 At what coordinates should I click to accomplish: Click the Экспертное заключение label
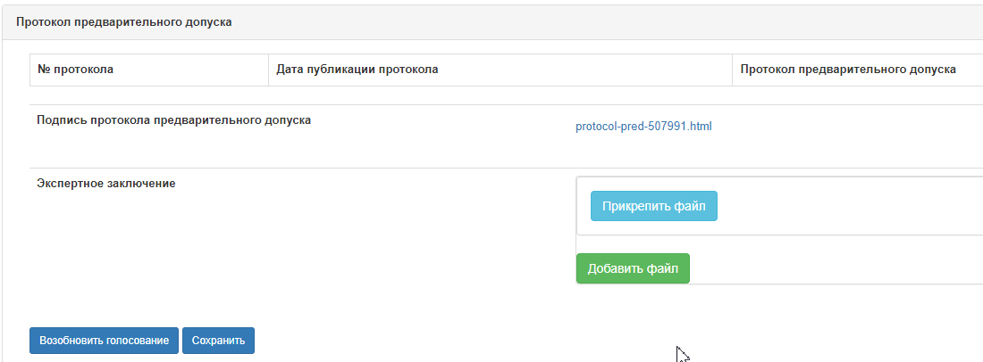tap(105, 184)
